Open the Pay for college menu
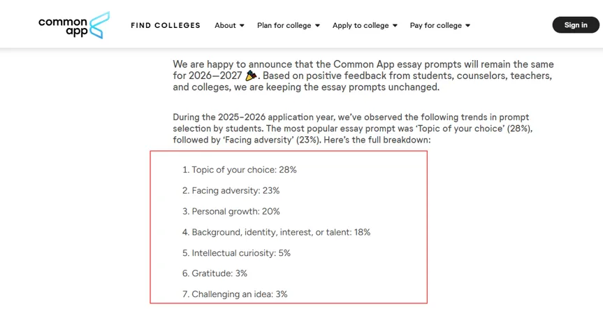 (x=440, y=25)
